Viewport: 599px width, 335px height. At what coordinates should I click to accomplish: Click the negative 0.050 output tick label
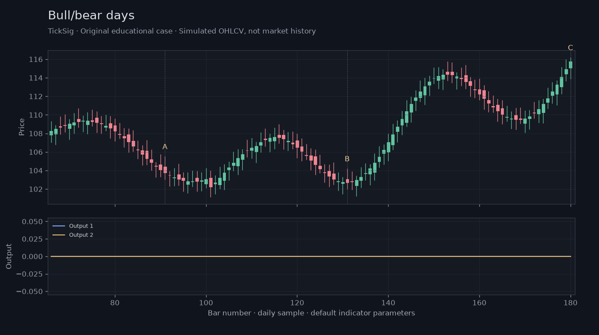click(29, 292)
